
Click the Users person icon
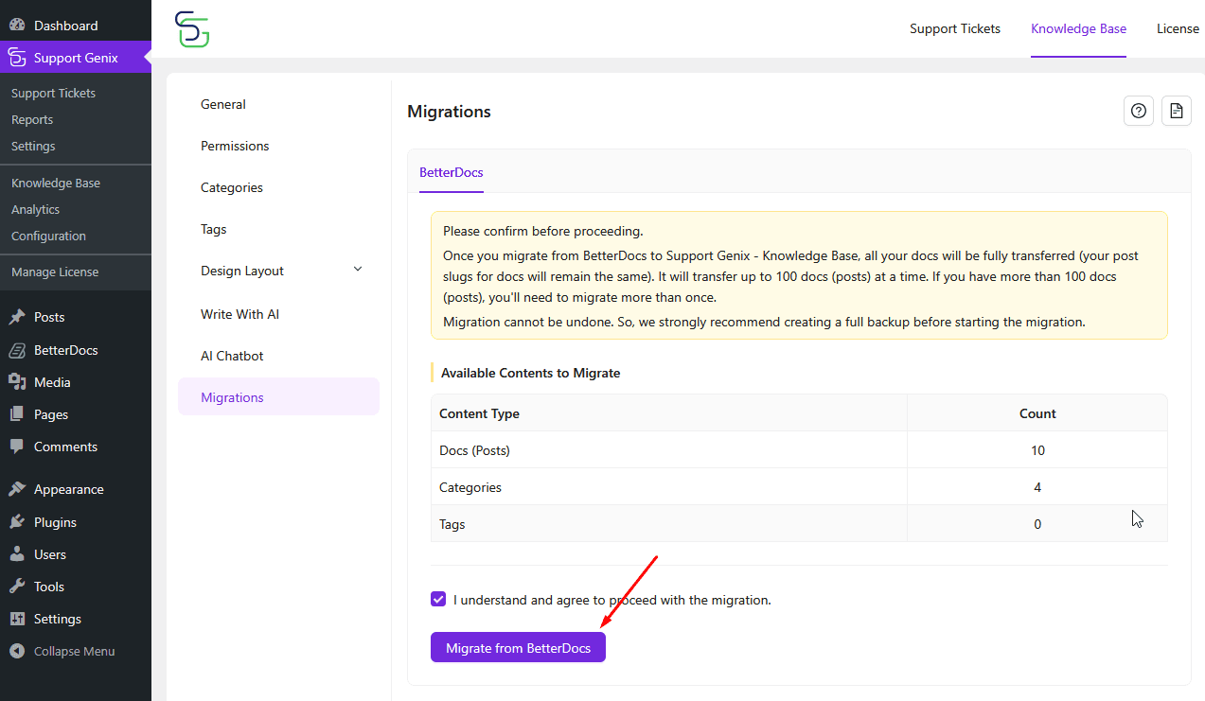coord(17,554)
